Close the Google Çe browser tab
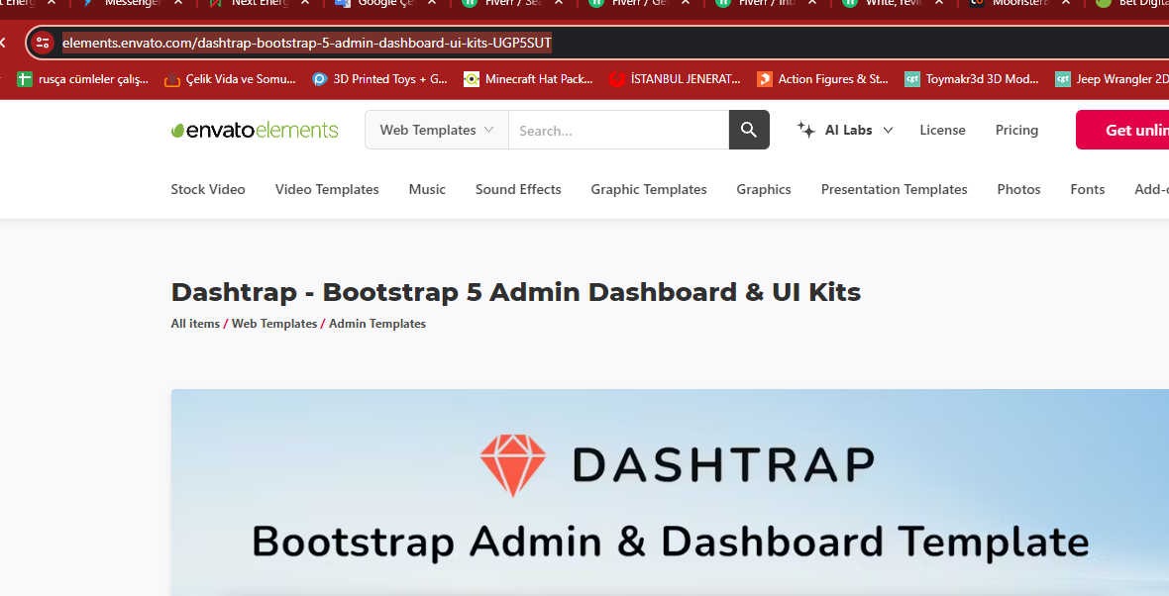This screenshot has height=596, width=1169. (x=432, y=3)
